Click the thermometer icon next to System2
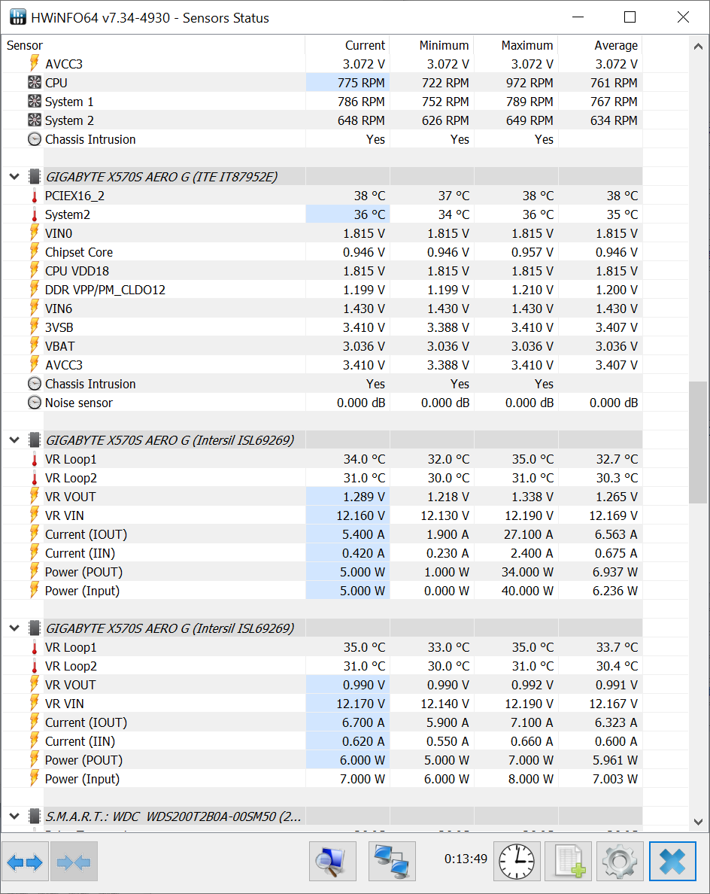Image resolution: width=710 pixels, height=894 pixels. pos(35,214)
